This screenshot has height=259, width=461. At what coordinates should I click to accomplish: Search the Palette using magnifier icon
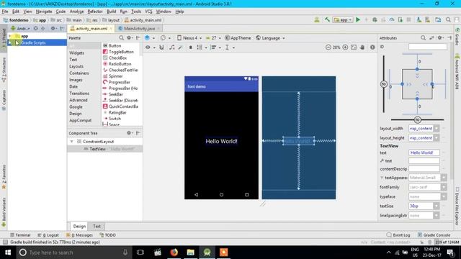point(121,38)
